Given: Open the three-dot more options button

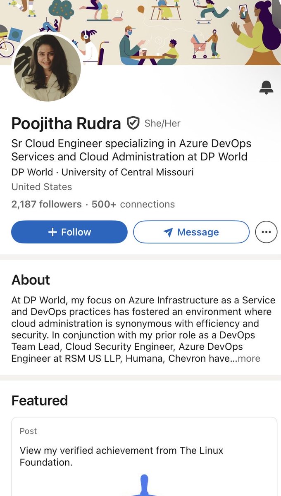Looking at the screenshot, I should 266,232.
